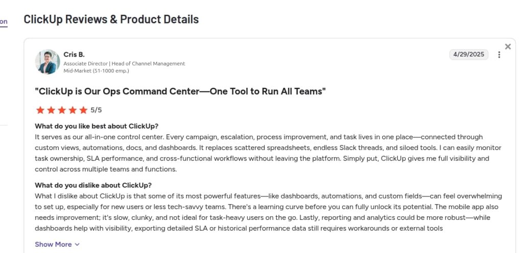Click "What do you dislike about ClickUp?" heading
This screenshot has height=253, width=523.
[93, 185]
